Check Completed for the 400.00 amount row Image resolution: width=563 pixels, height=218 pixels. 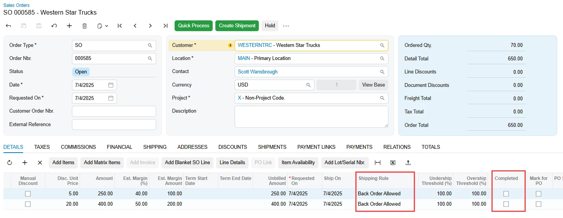(506, 204)
